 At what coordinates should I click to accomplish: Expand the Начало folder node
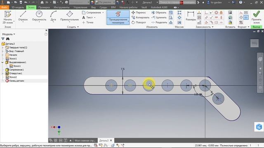pos(2,55)
